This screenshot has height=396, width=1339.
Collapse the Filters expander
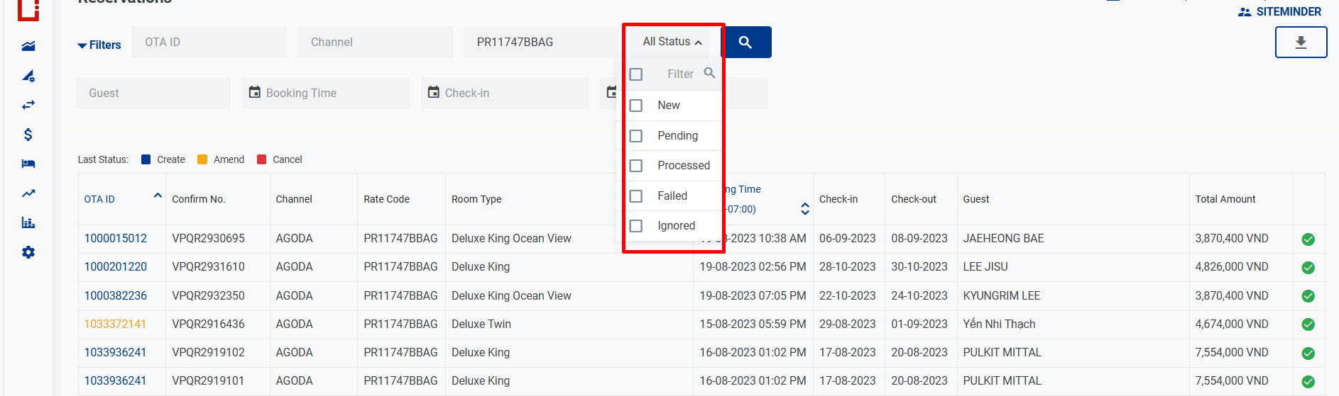(99, 45)
